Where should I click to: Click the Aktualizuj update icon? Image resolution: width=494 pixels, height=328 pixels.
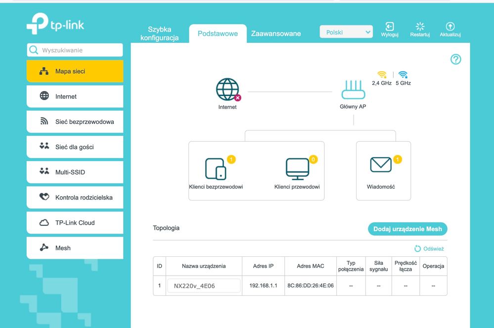(x=450, y=27)
